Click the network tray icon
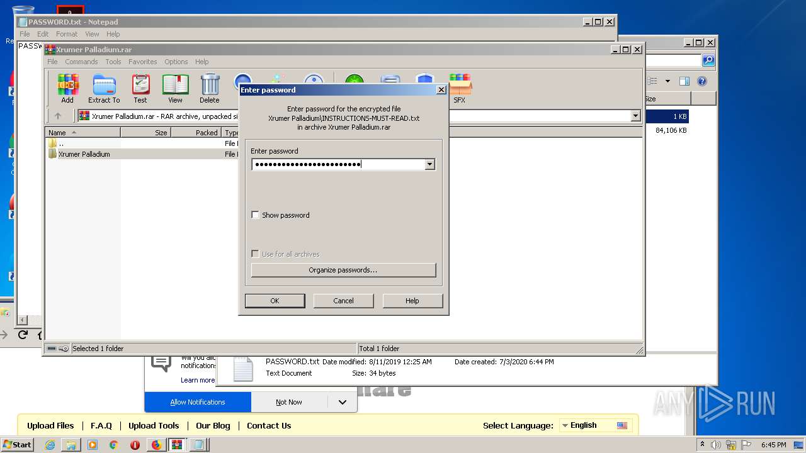Viewport: 806px width, 453px height. 732,445
